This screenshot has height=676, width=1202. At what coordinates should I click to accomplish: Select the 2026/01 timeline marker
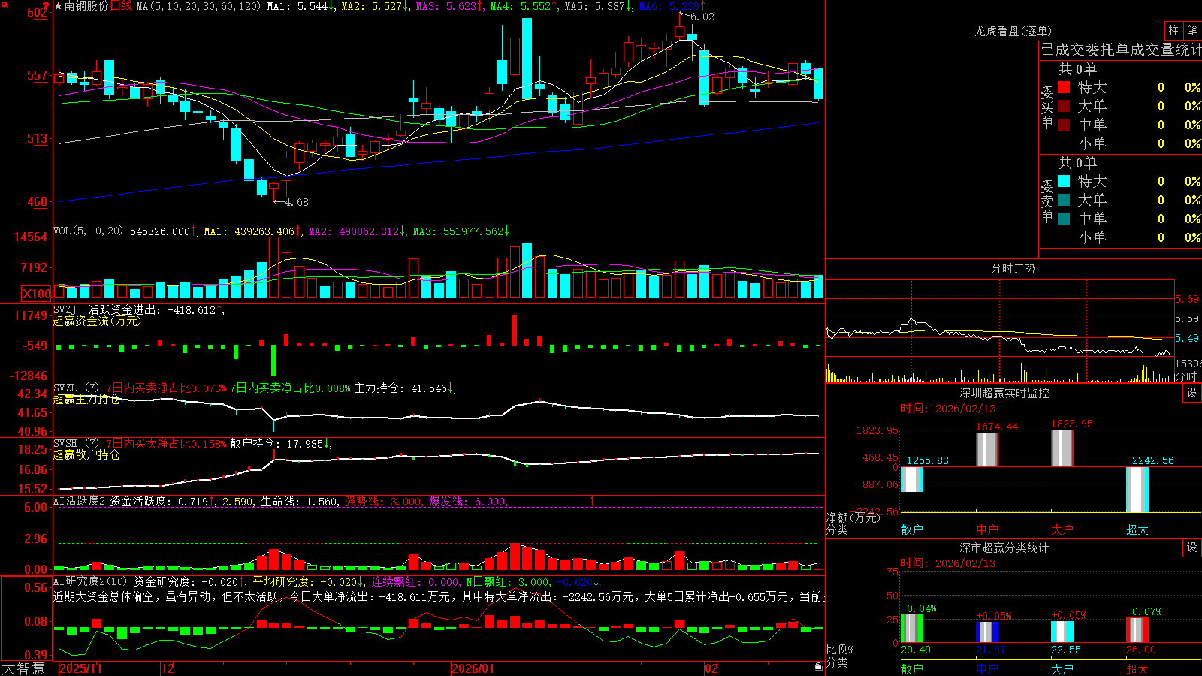473,668
